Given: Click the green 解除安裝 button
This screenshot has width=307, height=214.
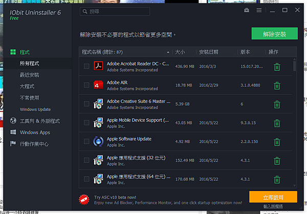Looking at the screenshot, I should 274,33.
